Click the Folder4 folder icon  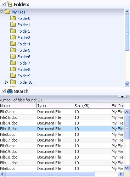coord(13,44)
